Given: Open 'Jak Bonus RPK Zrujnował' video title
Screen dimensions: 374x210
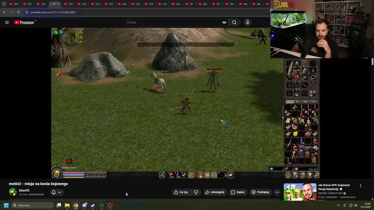Looking at the screenshot, I should [334, 187].
